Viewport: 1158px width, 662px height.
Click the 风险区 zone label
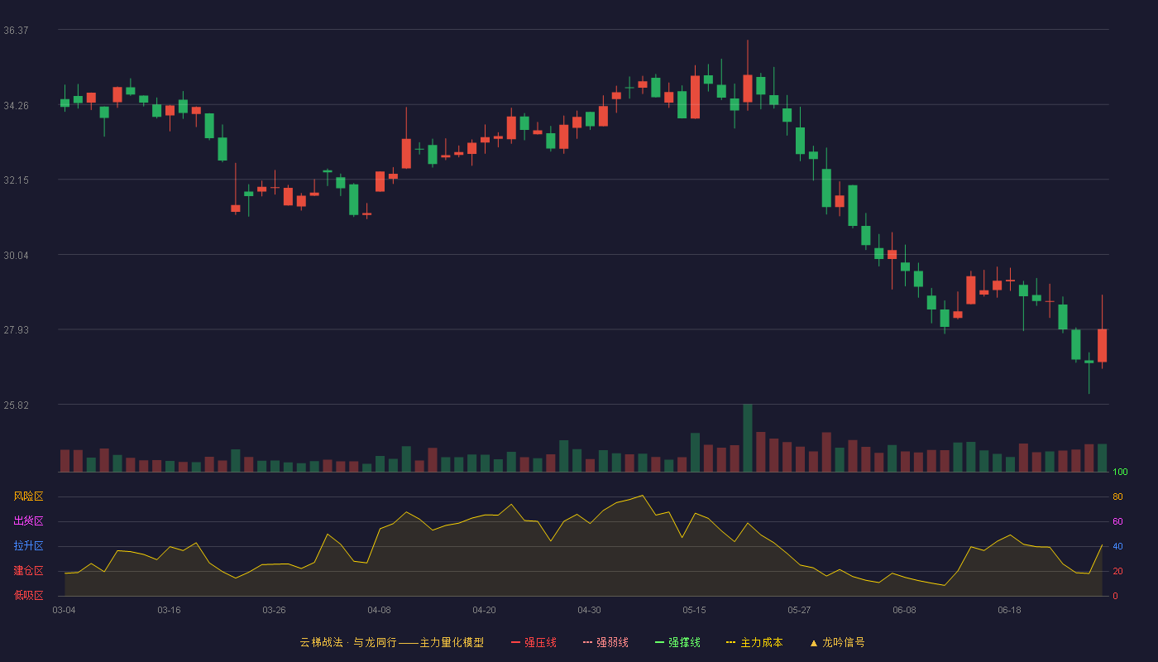[x=28, y=496]
